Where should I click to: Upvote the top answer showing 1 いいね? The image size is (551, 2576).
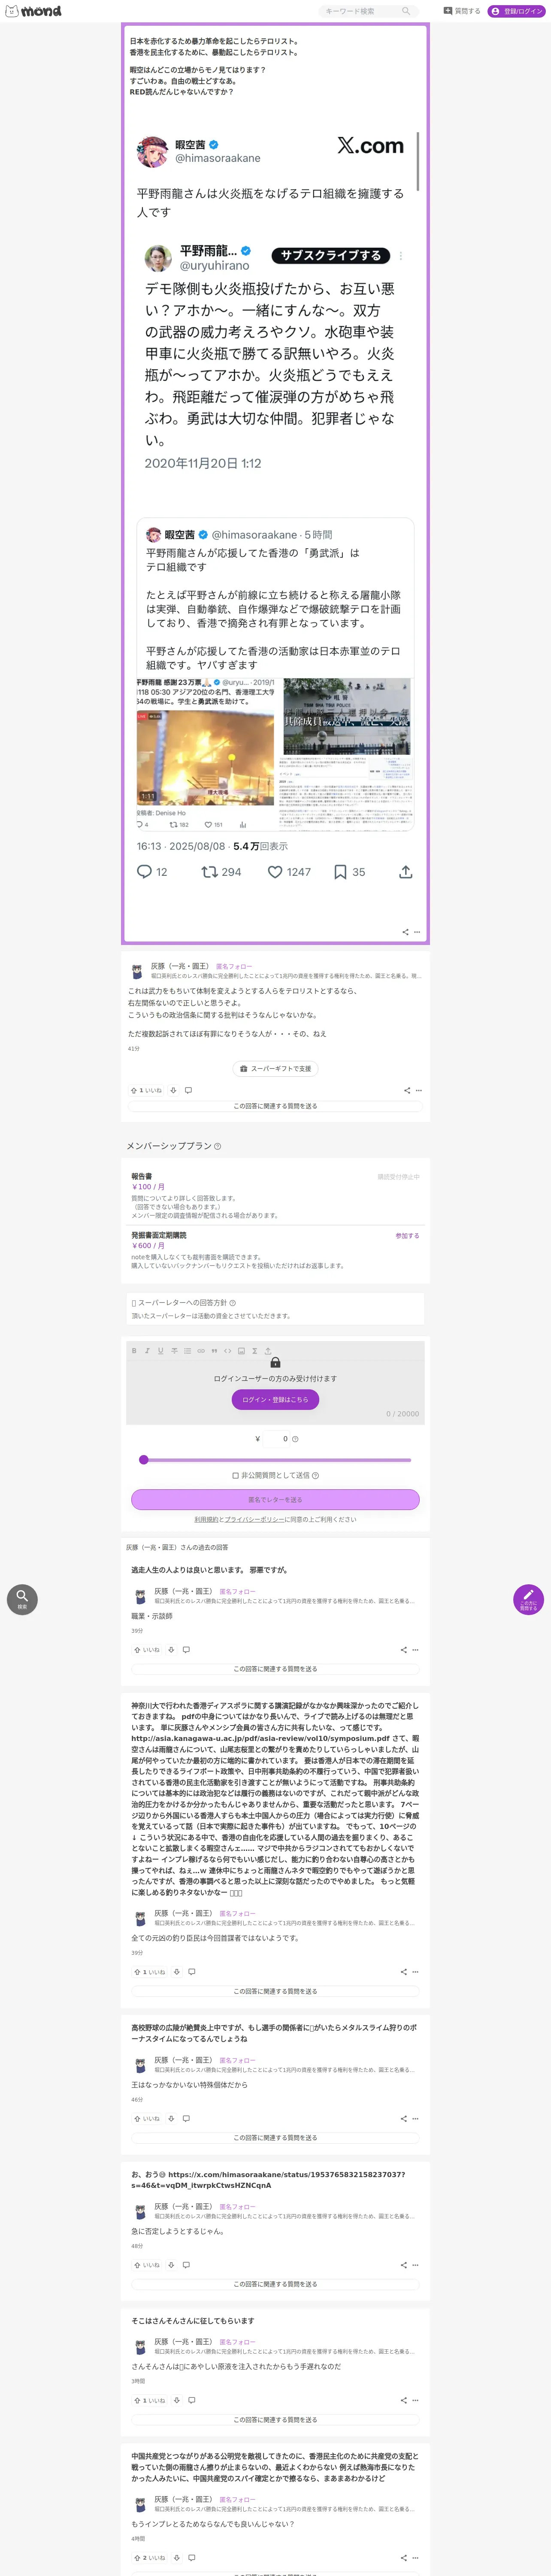(x=146, y=1090)
